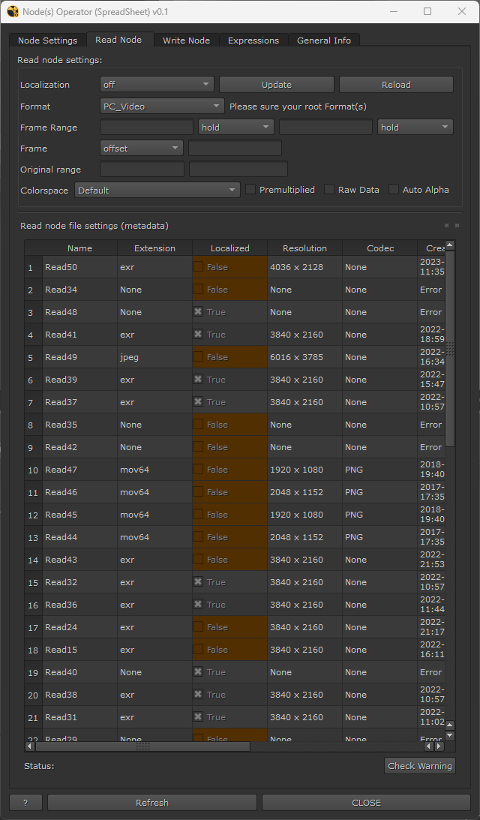Open the Localization dropdown
The height and width of the screenshot is (820, 480).
pyautogui.click(x=157, y=85)
